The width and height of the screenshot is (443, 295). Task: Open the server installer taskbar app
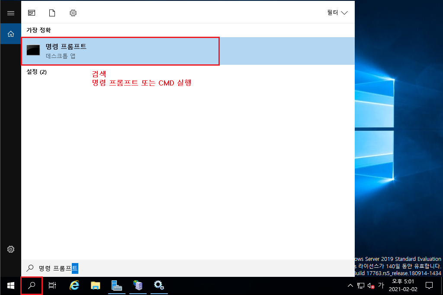[x=138, y=285]
